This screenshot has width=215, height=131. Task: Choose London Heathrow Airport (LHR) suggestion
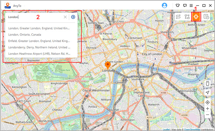pos(39,54)
